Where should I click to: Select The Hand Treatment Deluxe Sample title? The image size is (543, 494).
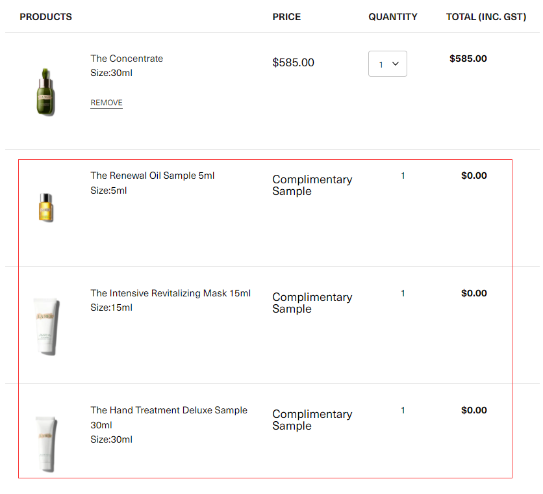(x=169, y=417)
